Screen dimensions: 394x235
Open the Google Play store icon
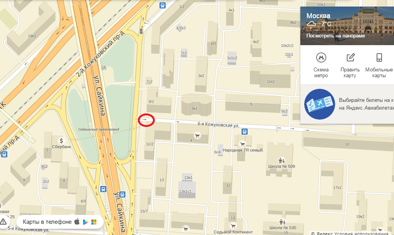coord(86,222)
